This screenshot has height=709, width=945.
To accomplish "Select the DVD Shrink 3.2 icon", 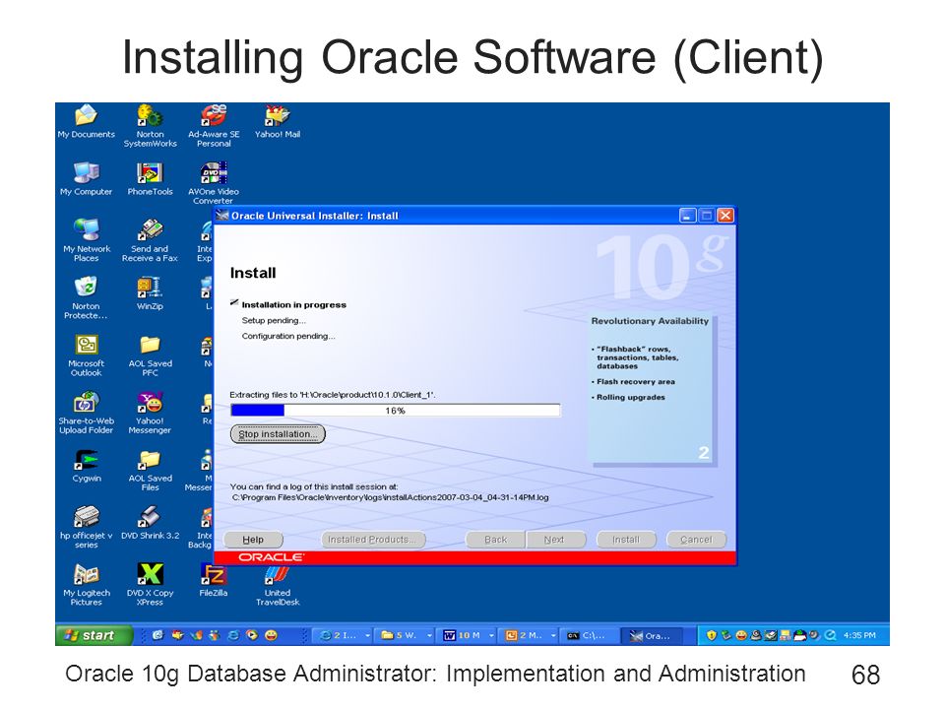I will tap(150, 522).
